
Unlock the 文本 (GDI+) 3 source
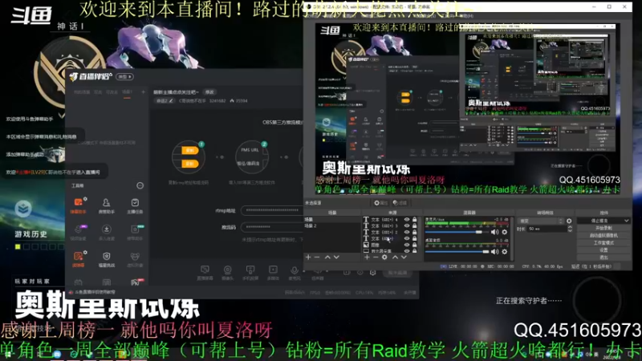coord(414,226)
